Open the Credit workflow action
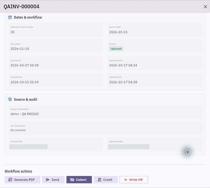The width and height of the screenshot is (210, 188). coord(106,180)
